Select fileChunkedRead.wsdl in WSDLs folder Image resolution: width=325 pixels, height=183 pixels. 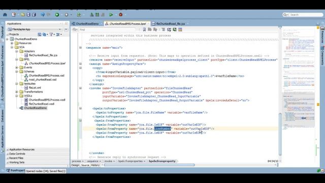tap(42, 104)
